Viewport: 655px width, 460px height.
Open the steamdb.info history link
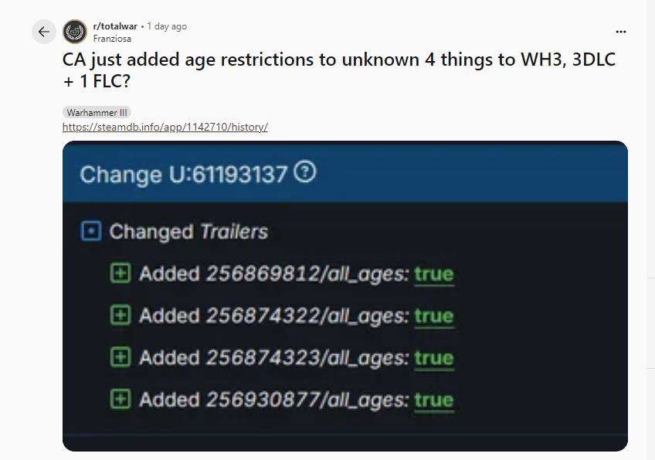coord(165,127)
